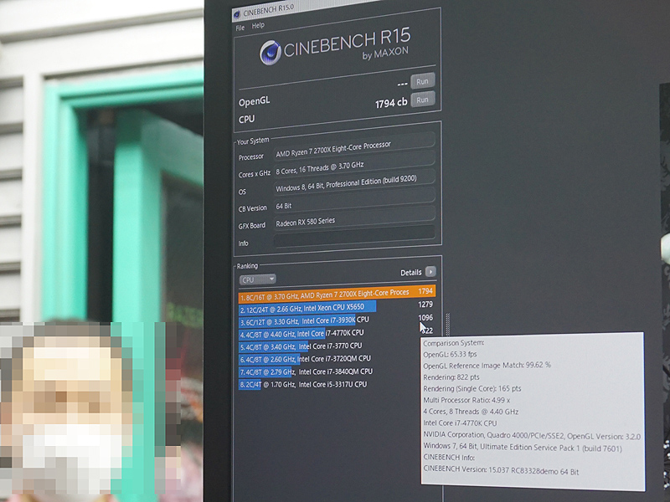Click the OS field showing Windows 8
Viewport: 670px width, 502px height.
click(x=354, y=184)
